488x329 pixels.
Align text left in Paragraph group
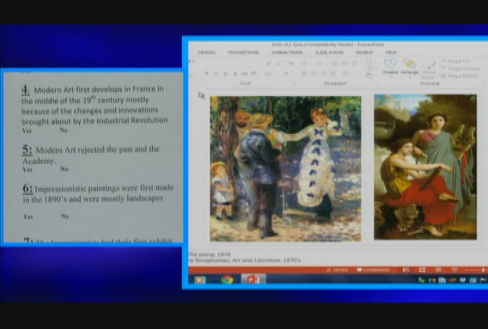tap(304, 73)
